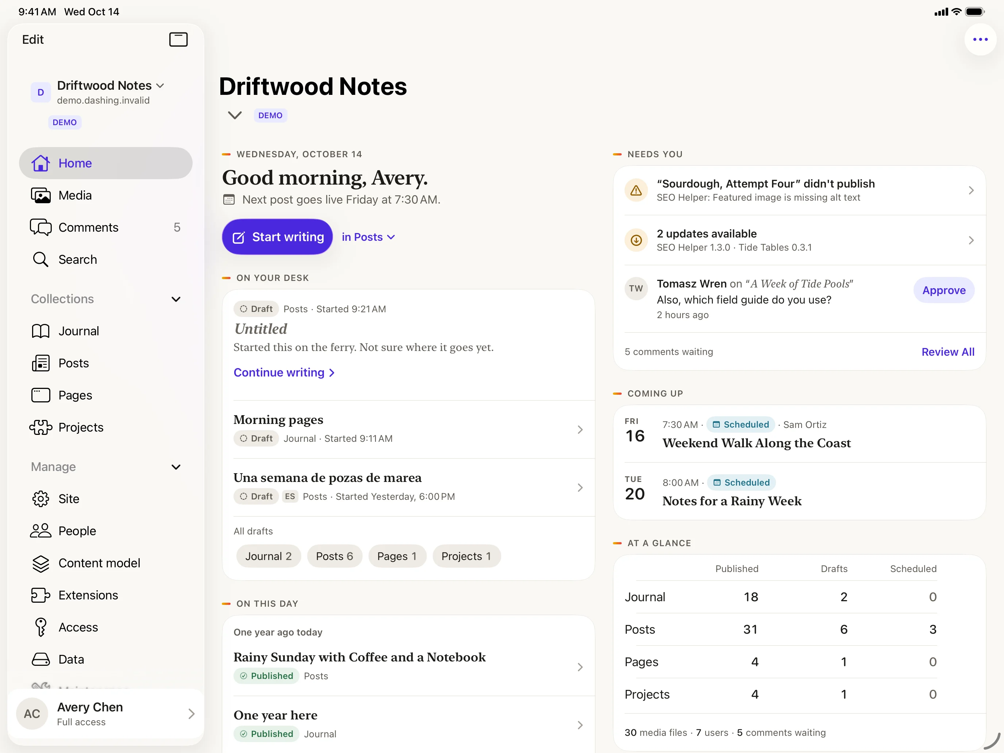The width and height of the screenshot is (1004, 753).
Task: Open People management
Action: tap(106, 531)
